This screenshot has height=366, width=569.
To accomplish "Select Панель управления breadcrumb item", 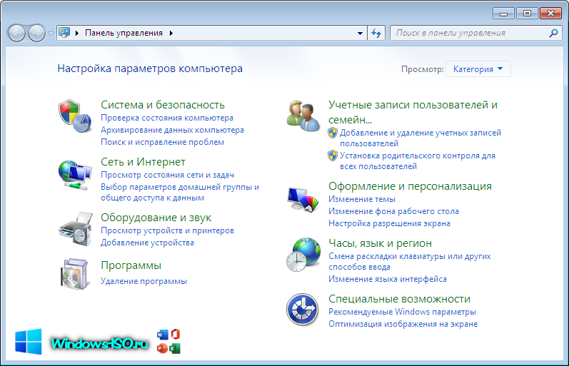I will [124, 33].
